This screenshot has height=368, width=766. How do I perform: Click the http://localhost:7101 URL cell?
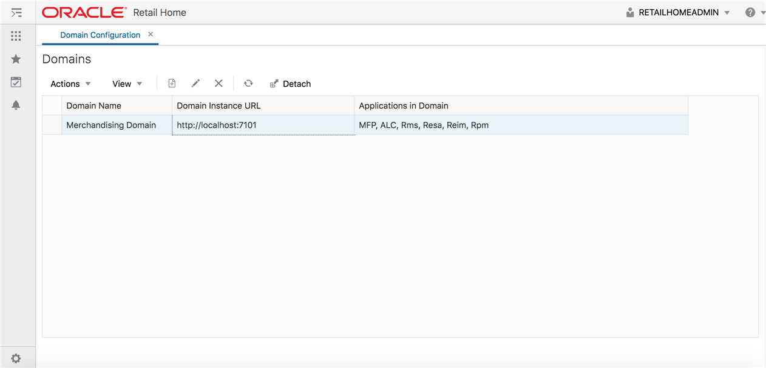[263, 125]
